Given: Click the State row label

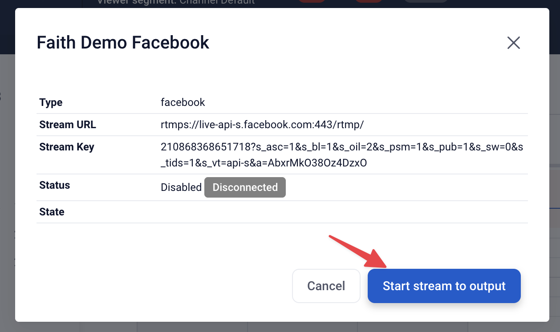Looking at the screenshot, I should [x=52, y=212].
